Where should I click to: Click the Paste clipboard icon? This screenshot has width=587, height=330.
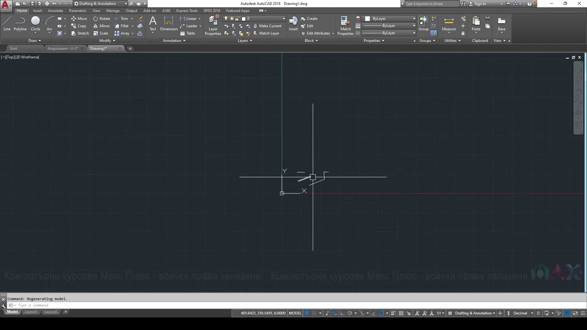[x=476, y=24]
